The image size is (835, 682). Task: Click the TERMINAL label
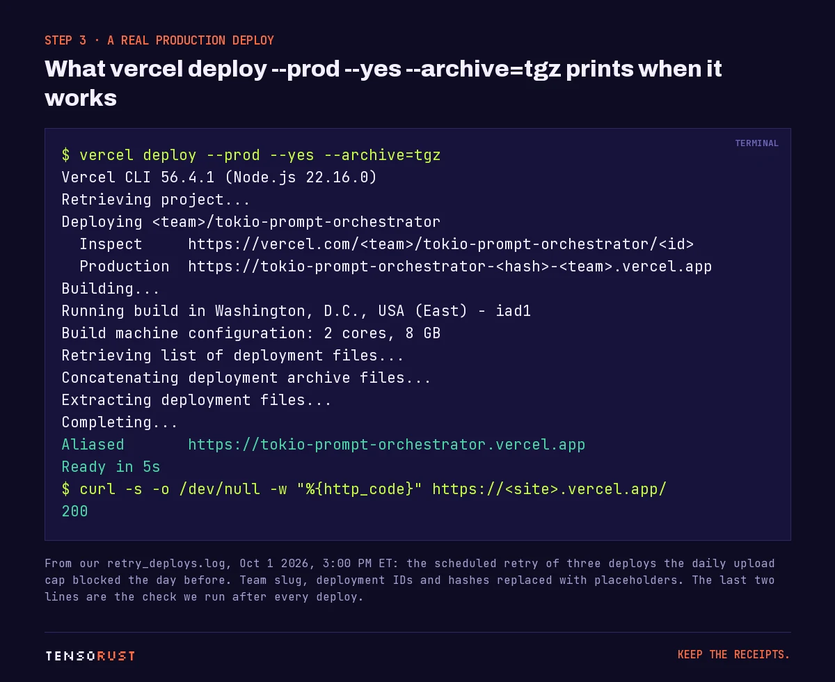pyautogui.click(x=756, y=143)
